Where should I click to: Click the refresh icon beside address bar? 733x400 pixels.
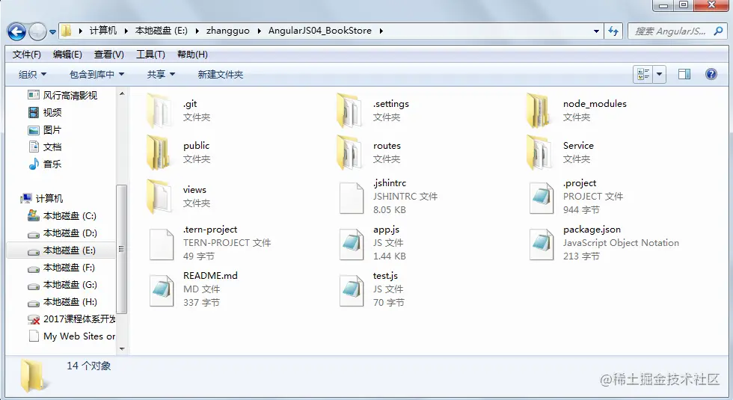coord(613,31)
